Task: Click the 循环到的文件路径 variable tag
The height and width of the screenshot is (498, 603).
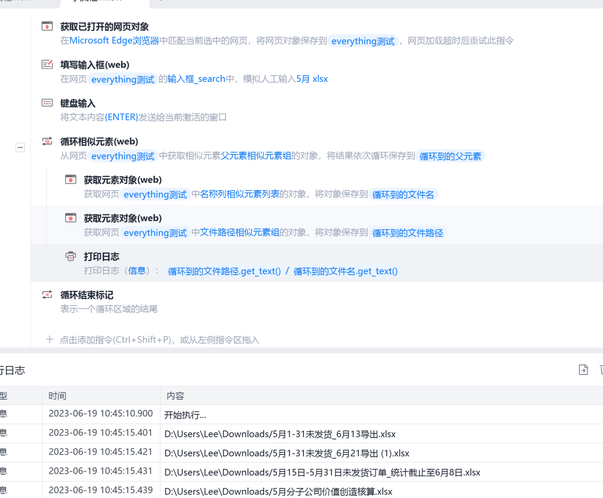Action: pos(407,233)
